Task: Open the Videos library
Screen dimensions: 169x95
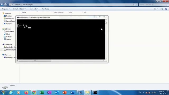Action: click(x=8, y=39)
